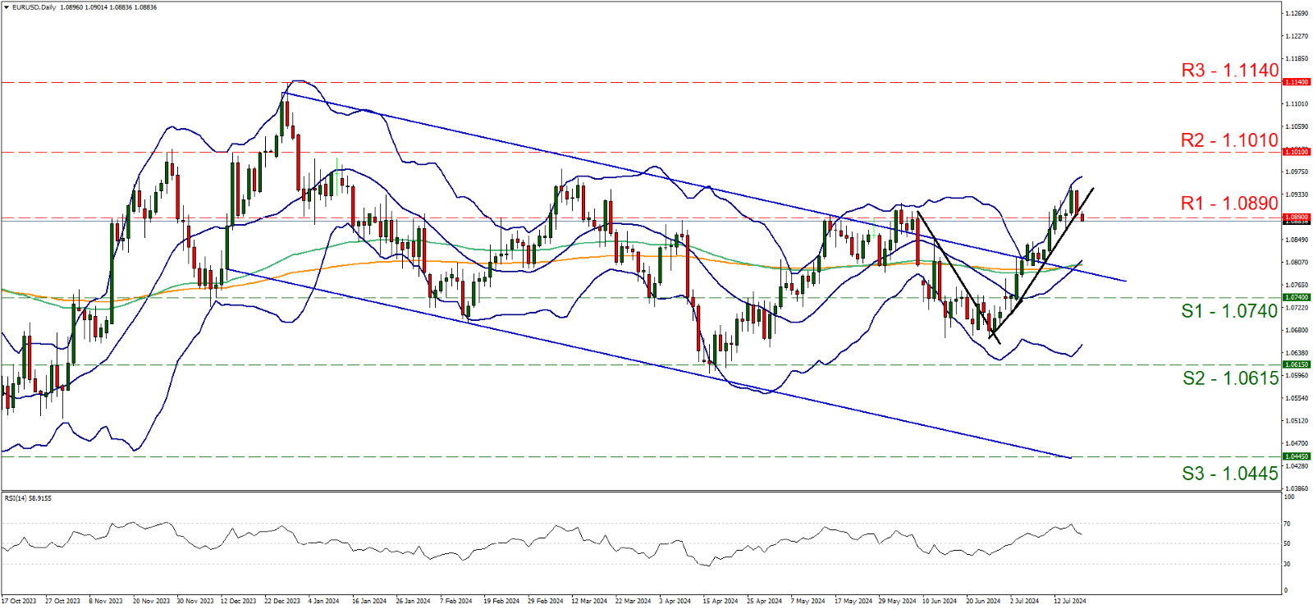Click the red 1.08900 price tag on axis
Image resolution: width=1313 pixels, height=609 pixels.
coord(1297,217)
